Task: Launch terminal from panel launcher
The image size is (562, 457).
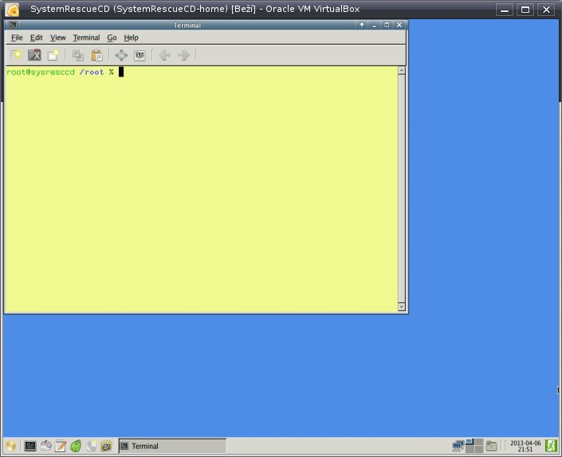Action: point(30,446)
